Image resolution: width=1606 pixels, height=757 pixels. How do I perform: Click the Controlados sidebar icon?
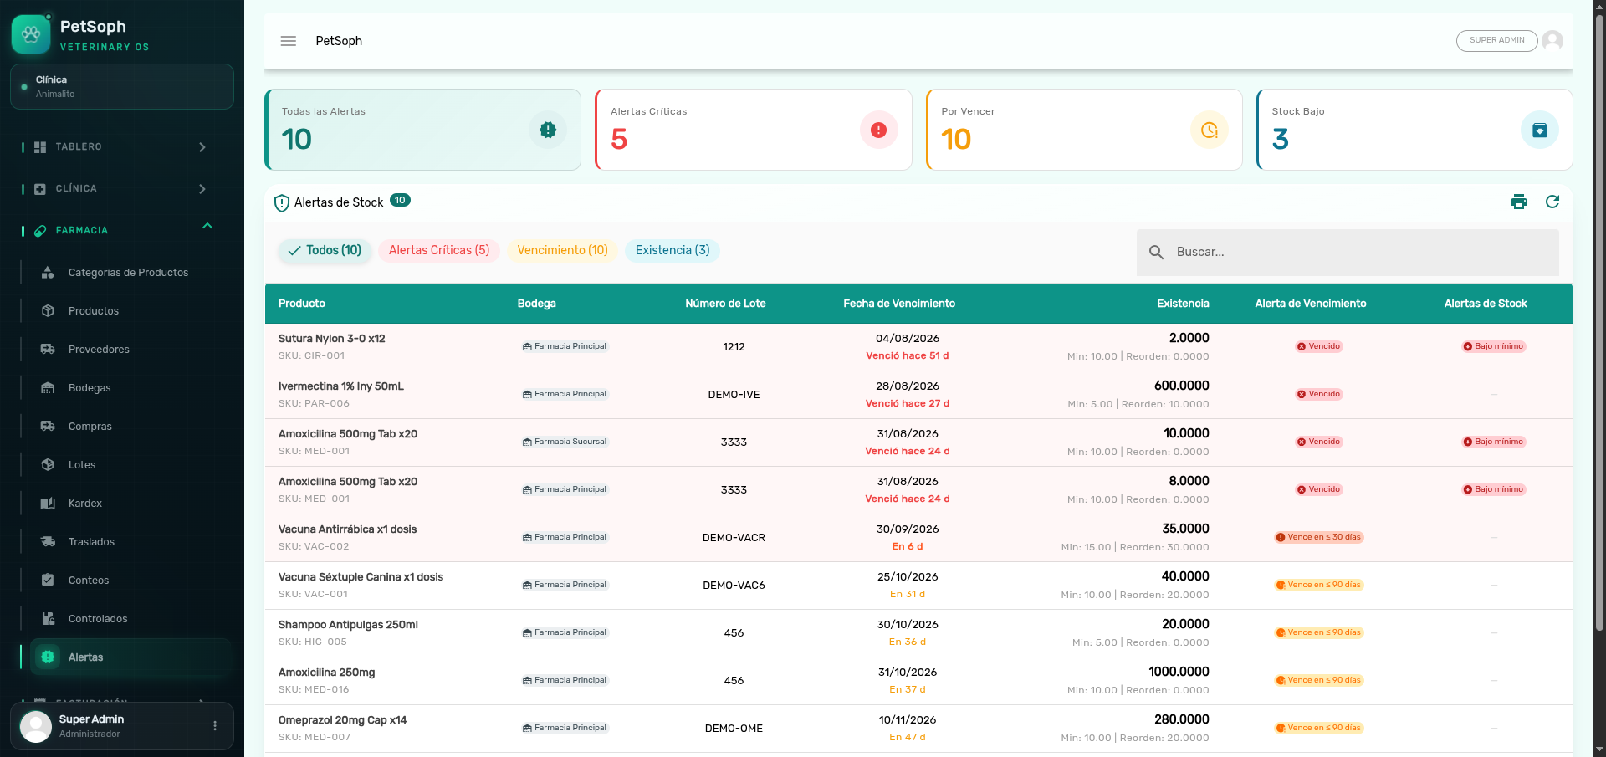coord(48,619)
